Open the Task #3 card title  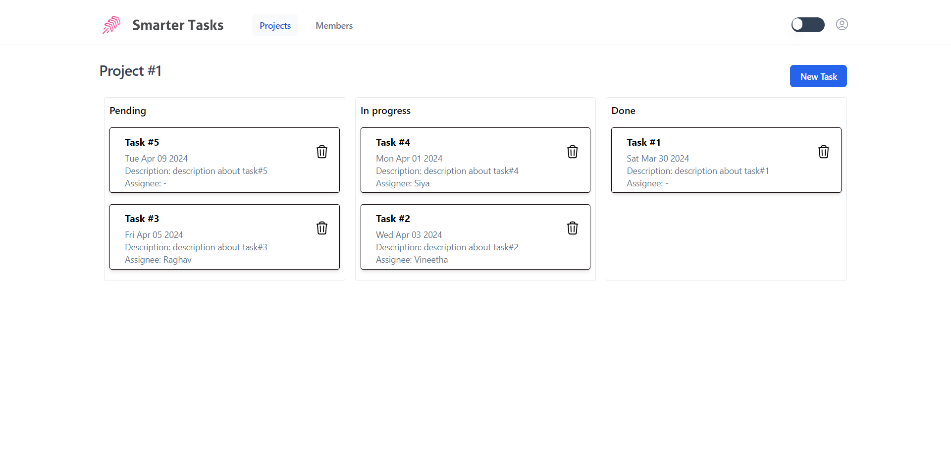click(x=142, y=219)
